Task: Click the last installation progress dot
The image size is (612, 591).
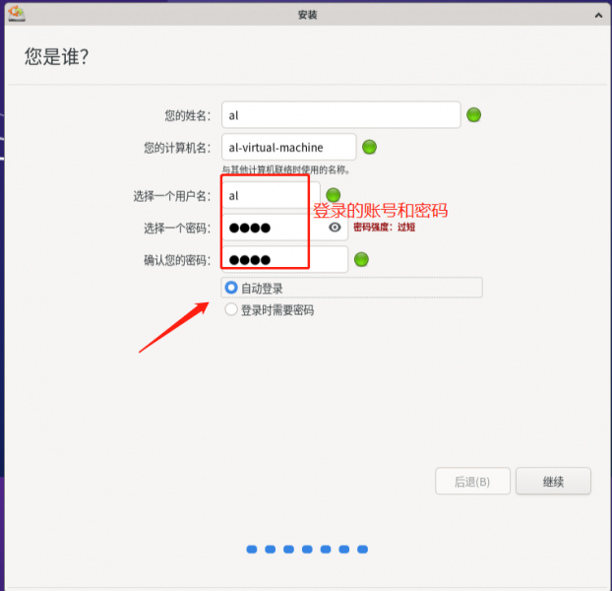Action: pyautogui.click(x=363, y=549)
